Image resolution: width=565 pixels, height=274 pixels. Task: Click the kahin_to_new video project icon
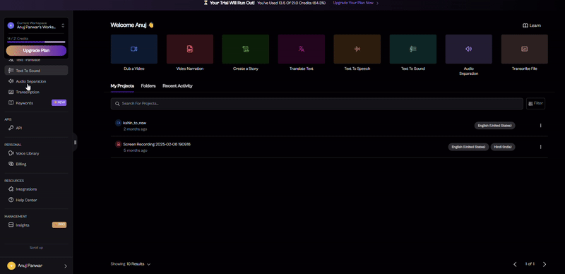pyautogui.click(x=118, y=123)
